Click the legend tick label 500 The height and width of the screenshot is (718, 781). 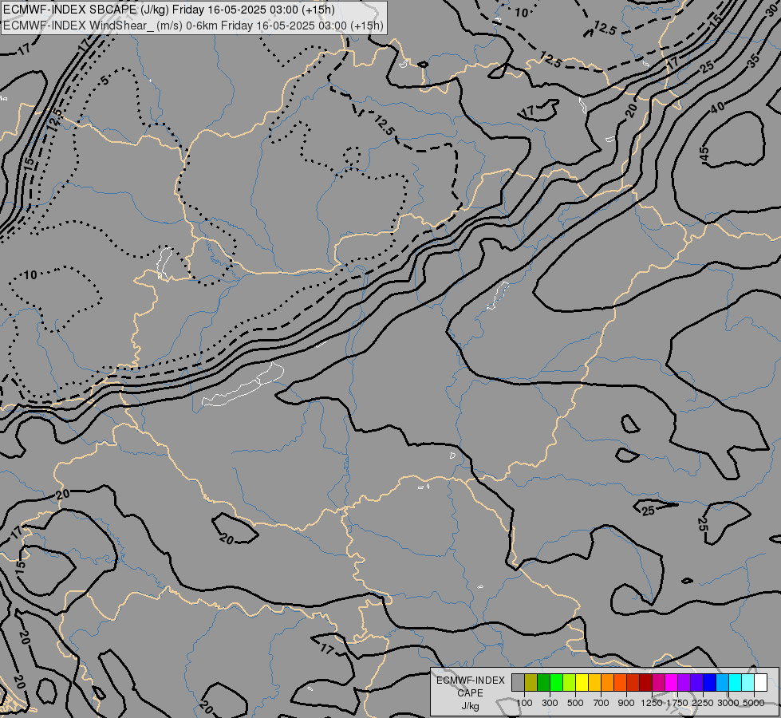(575, 703)
